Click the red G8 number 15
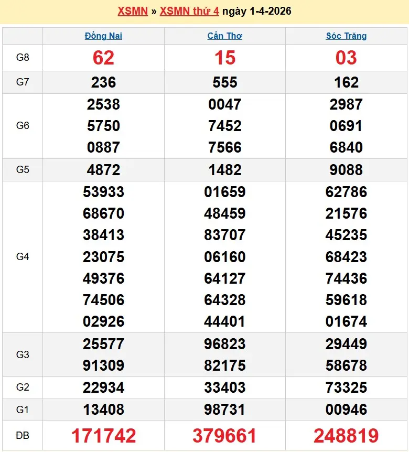 [x=225, y=58]
